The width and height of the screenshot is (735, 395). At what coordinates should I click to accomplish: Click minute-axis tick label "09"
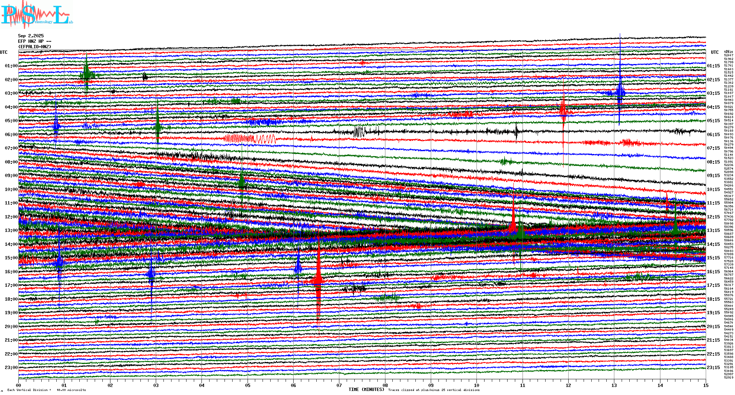pos(431,385)
